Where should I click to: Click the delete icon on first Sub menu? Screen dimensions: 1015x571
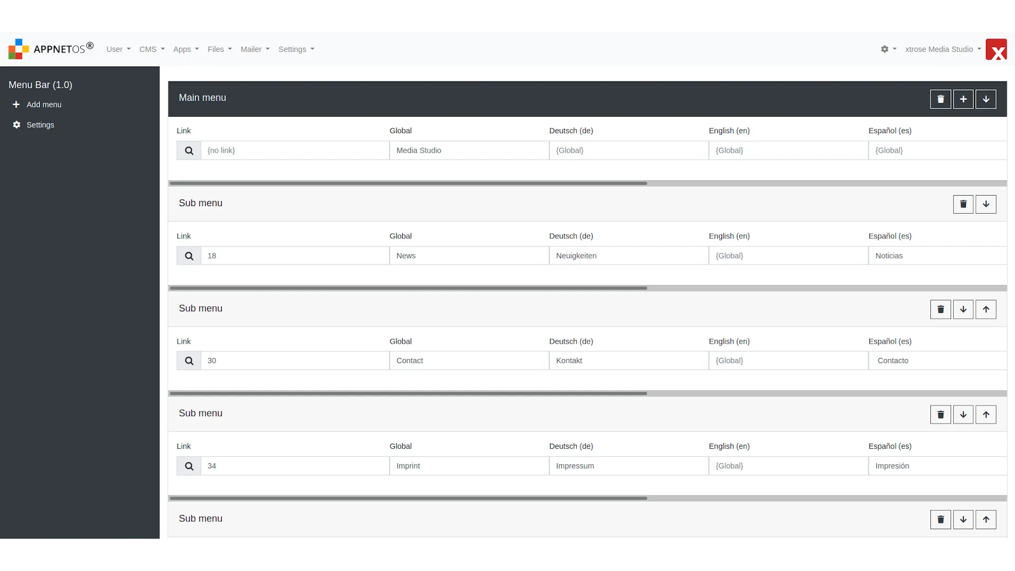point(963,204)
